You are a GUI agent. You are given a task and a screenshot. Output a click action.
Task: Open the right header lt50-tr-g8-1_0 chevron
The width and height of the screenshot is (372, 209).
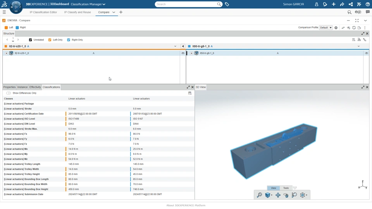359,46
